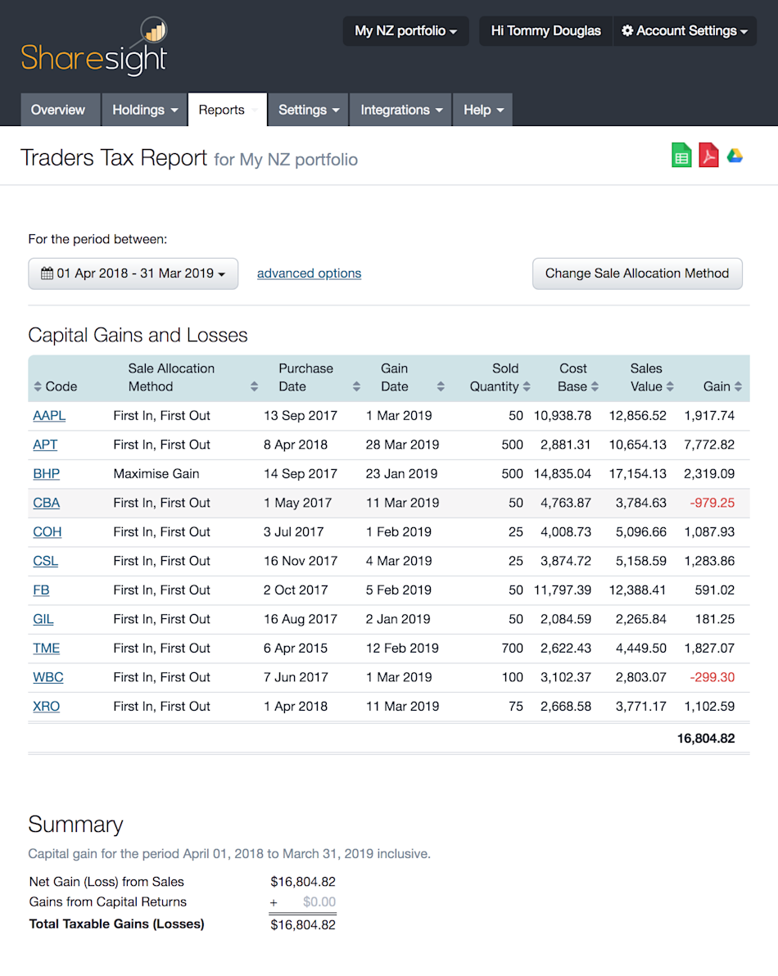The height and width of the screenshot is (976, 778).
Task: Open the APT holding link
Action: [45, 445]
